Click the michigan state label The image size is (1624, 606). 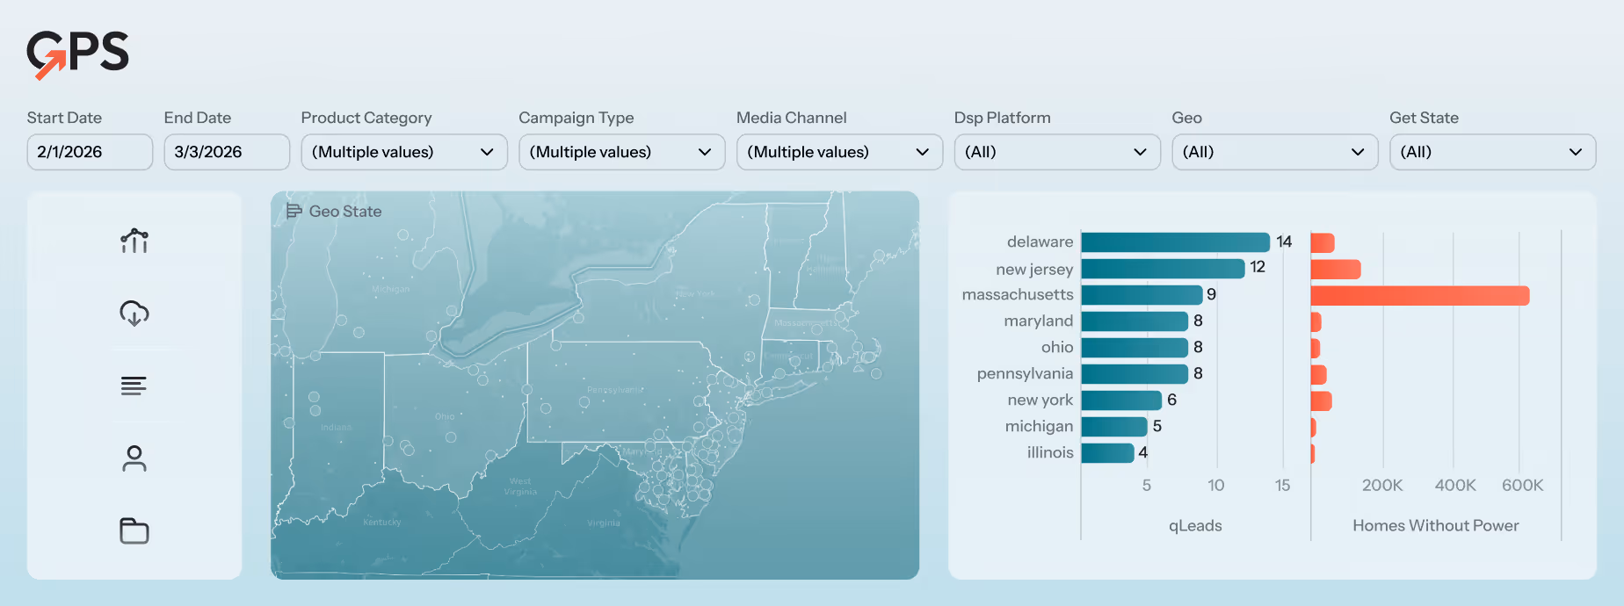[1039, 426]
